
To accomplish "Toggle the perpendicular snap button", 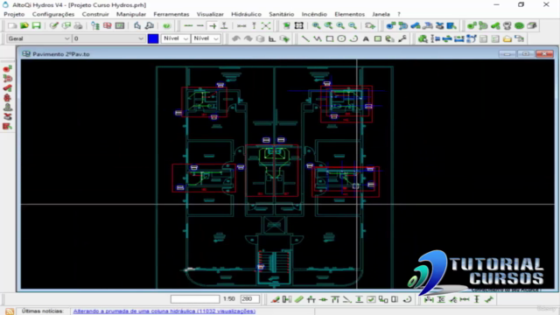I will [x=224, y=25].
